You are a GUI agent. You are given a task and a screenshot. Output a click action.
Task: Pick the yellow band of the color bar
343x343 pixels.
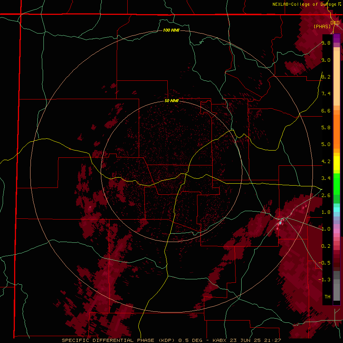(337, 163)
